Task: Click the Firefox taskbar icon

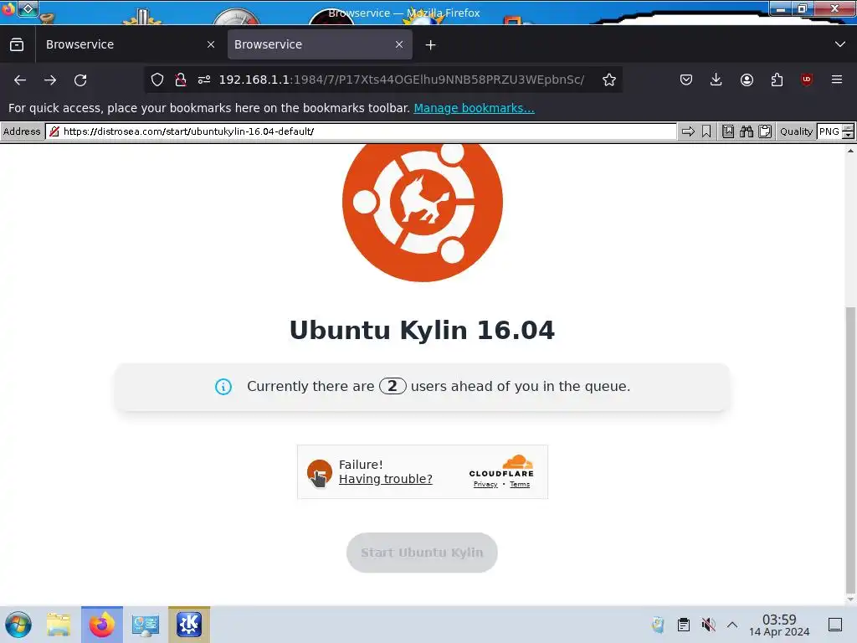Action: (102, 625)
